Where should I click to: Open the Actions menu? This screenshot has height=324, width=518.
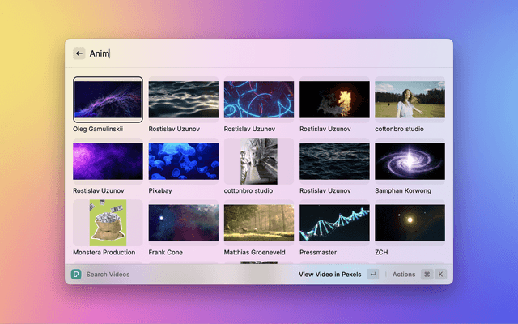403,275
